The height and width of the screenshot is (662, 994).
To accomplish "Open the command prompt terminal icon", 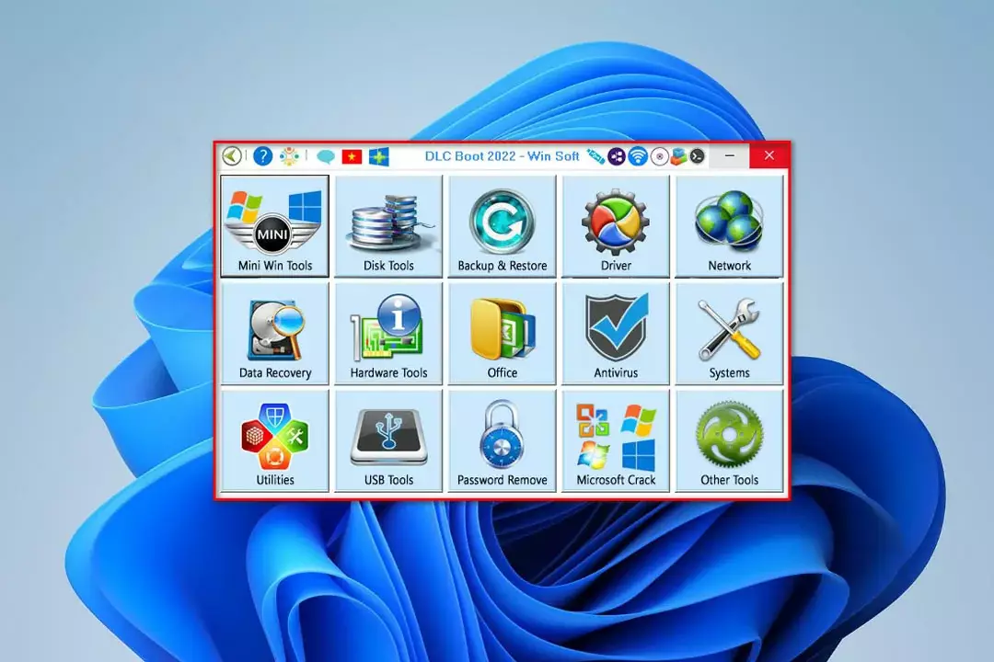I will pyautogui.click(x=699, y=156).
